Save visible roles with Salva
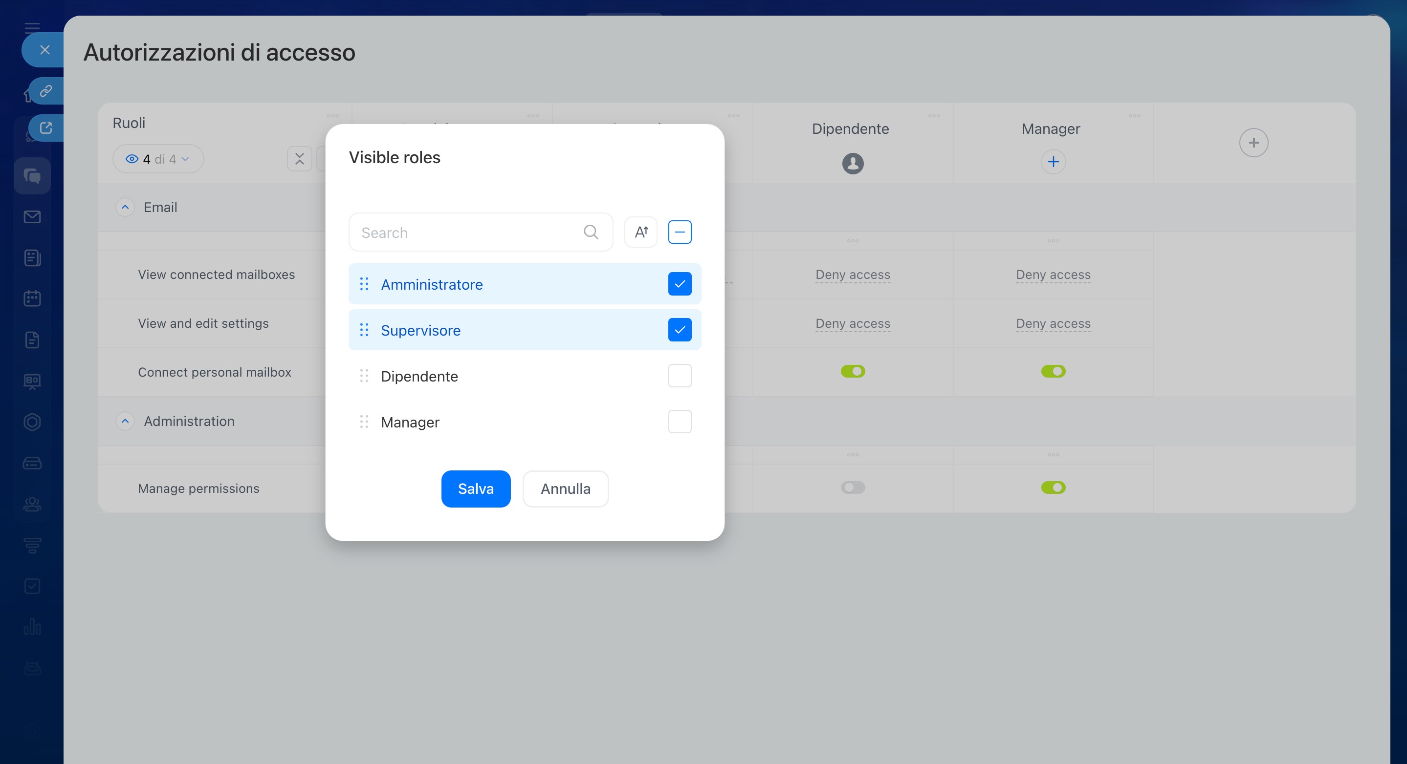Image resolution: width=1407 pixels, height=764 pixels. pos(475,489)
